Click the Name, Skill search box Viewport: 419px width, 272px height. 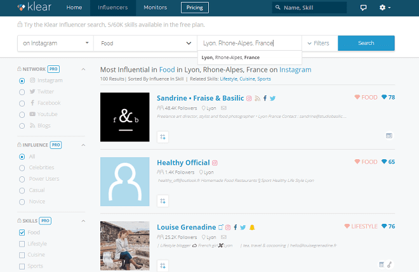coord(309,8)
